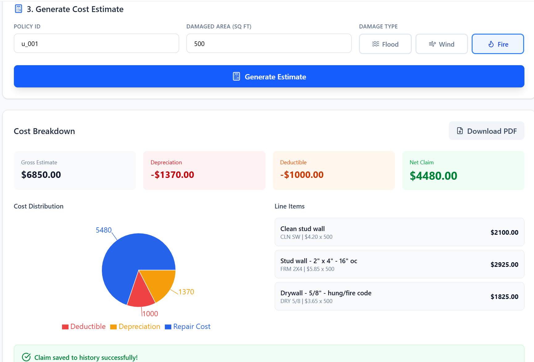The image size is (534, 362).
Task: Select Flood damage type
Action: click(x=385, y=44)
